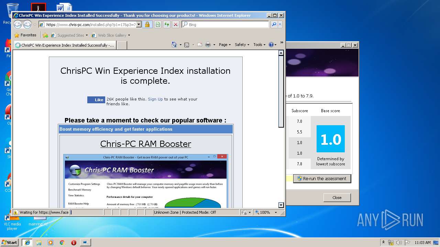This screenshot has width=440, height=247.
Task: Click the ChrisPC app taskbar icon
Action: coord(85,243)
